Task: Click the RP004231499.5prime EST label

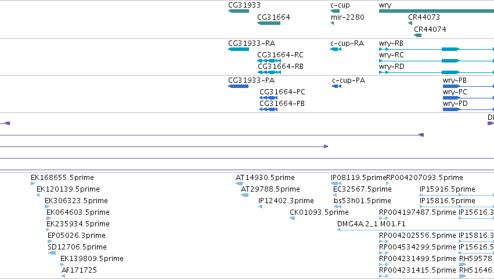Action: [417, 259]
